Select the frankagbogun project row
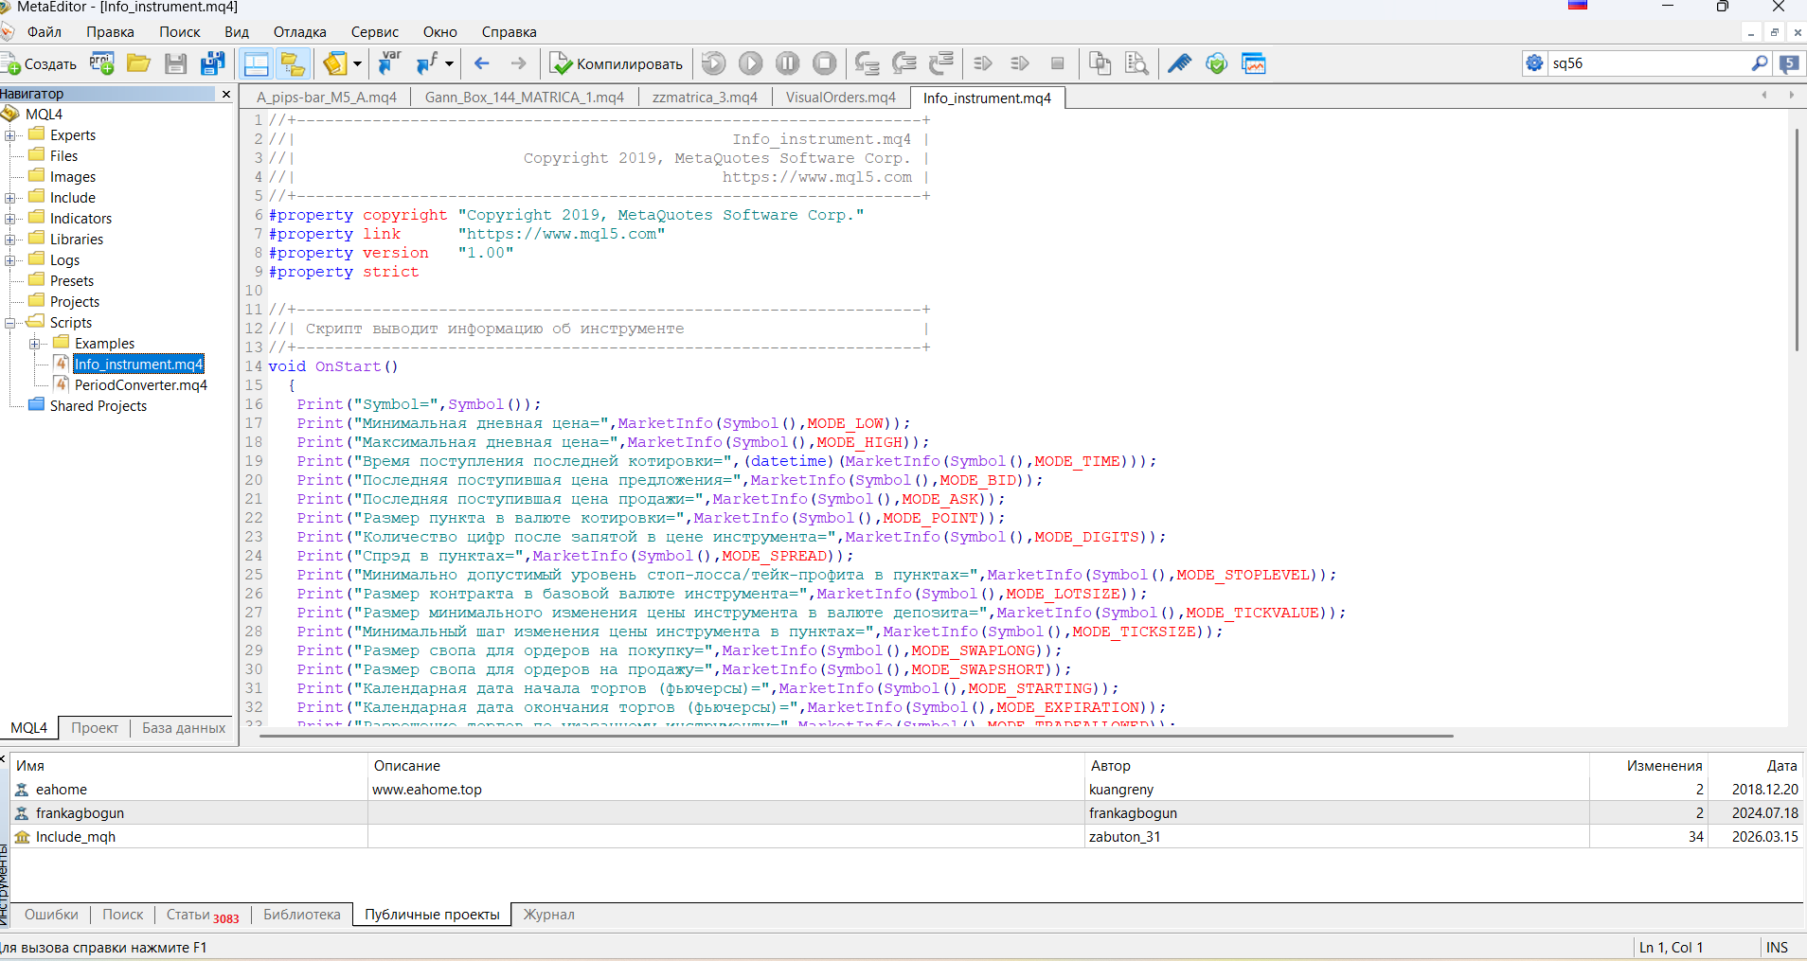This screenshot has height=961, width=1807. click(907, 813)
